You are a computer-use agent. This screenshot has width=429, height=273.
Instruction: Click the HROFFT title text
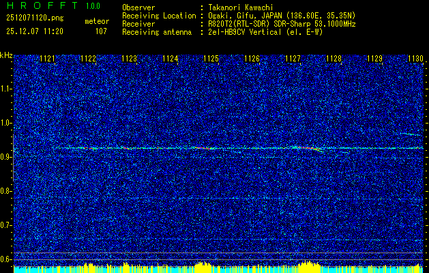point(42,5)
